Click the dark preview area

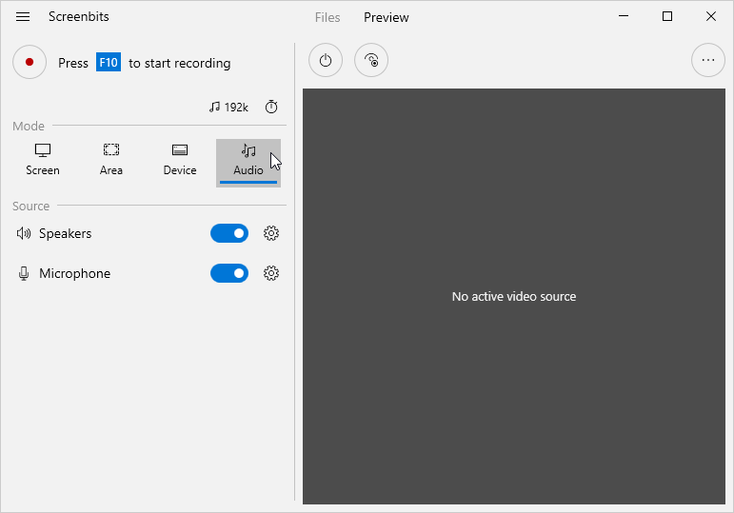click(x=514, y=296)
